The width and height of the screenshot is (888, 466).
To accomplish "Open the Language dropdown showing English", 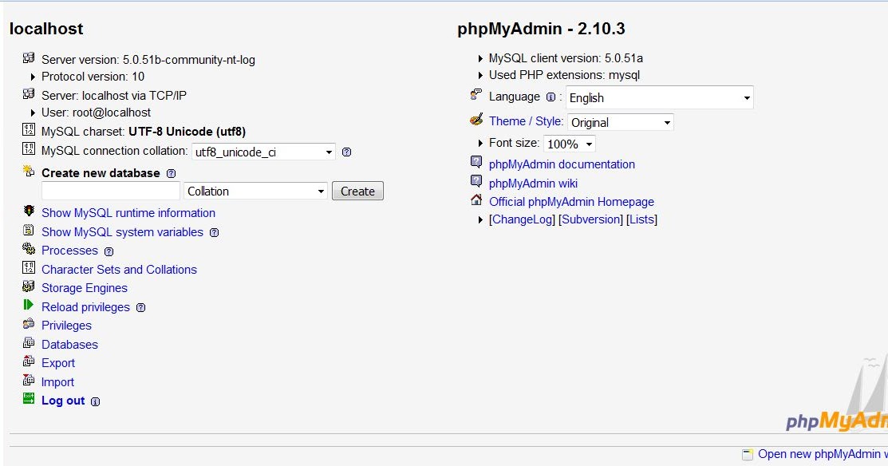I will [659, 97].
